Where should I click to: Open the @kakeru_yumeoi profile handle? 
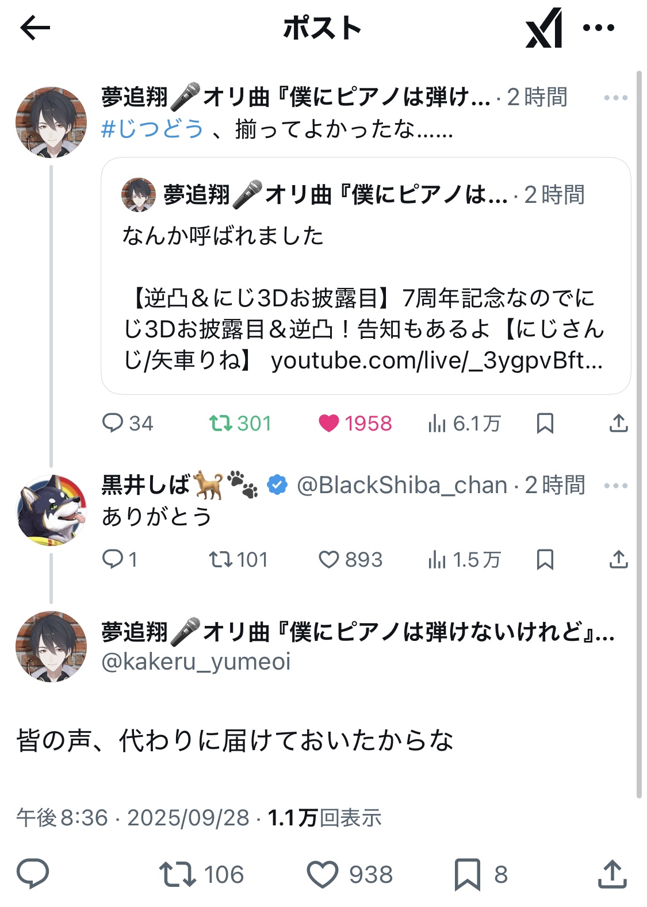click(196, 662)
